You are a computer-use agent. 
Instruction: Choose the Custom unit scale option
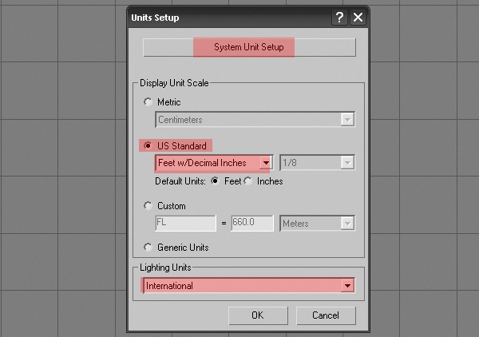(148, 206)
